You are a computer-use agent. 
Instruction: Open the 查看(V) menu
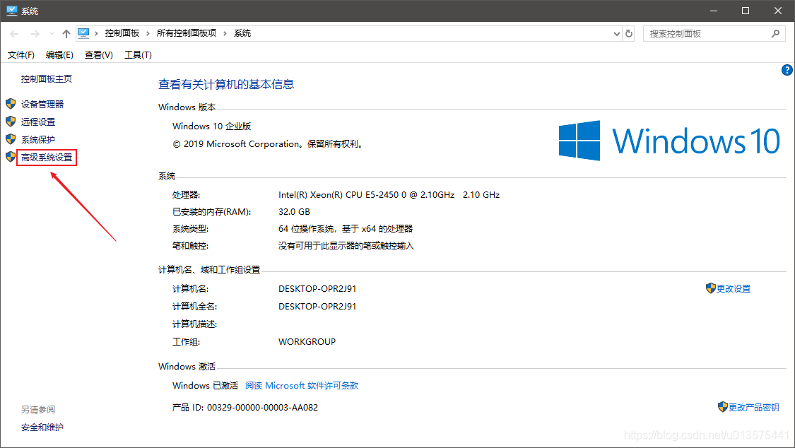tap(98, 54)
